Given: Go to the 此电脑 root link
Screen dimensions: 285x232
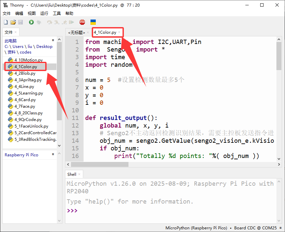Looking at the screenshot, I should (x=11, y=41).
